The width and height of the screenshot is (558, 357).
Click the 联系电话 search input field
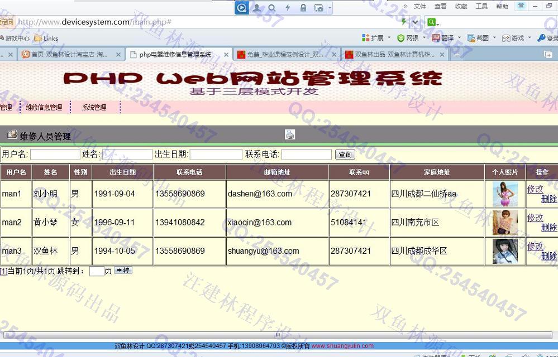click(307, 154)
